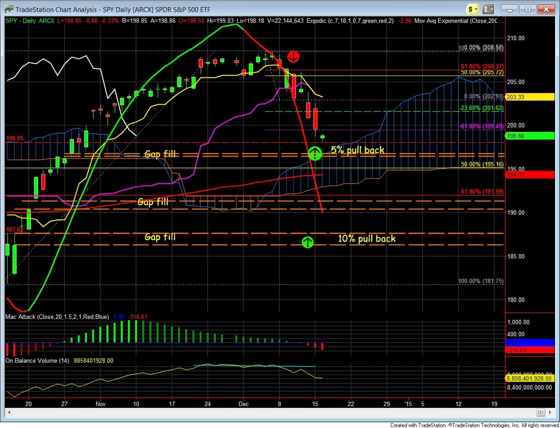Click the '-61.80% (199.49)' Fibonacci label
This screenshot has width=560, height=428.
tap(482, 127)
